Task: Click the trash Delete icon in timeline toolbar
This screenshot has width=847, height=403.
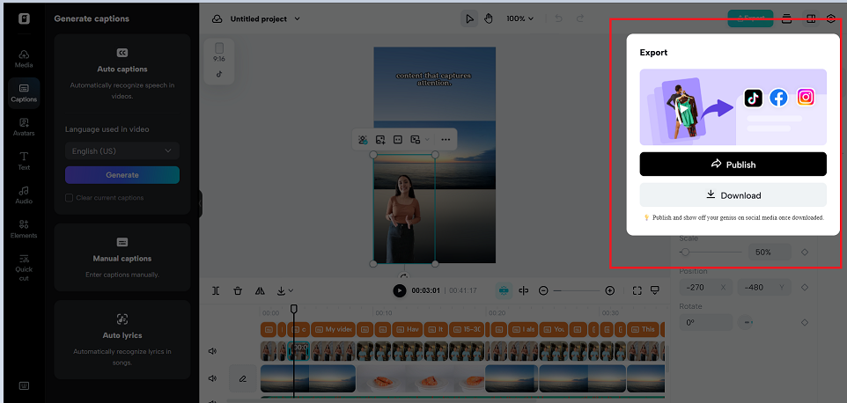Action: point(238,290)
